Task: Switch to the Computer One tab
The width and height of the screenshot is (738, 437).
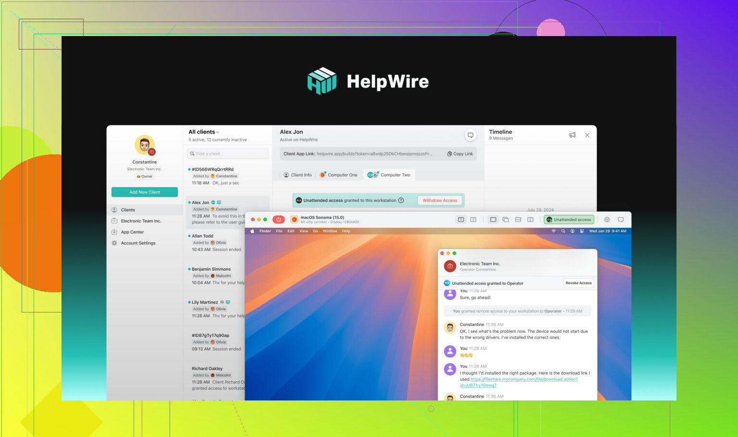Action: [x=339, y=175]
